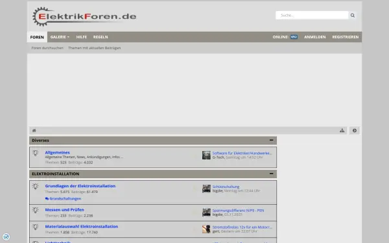Open the Schützschaltung thread
The image size is (389, 243).
pyautogui.click(x=226, y=187)
